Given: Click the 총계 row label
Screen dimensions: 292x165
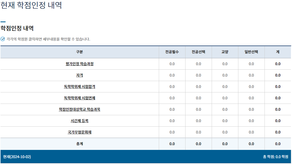Looking at the screenshot, I should pyautogui.click(x=80, y=144).
